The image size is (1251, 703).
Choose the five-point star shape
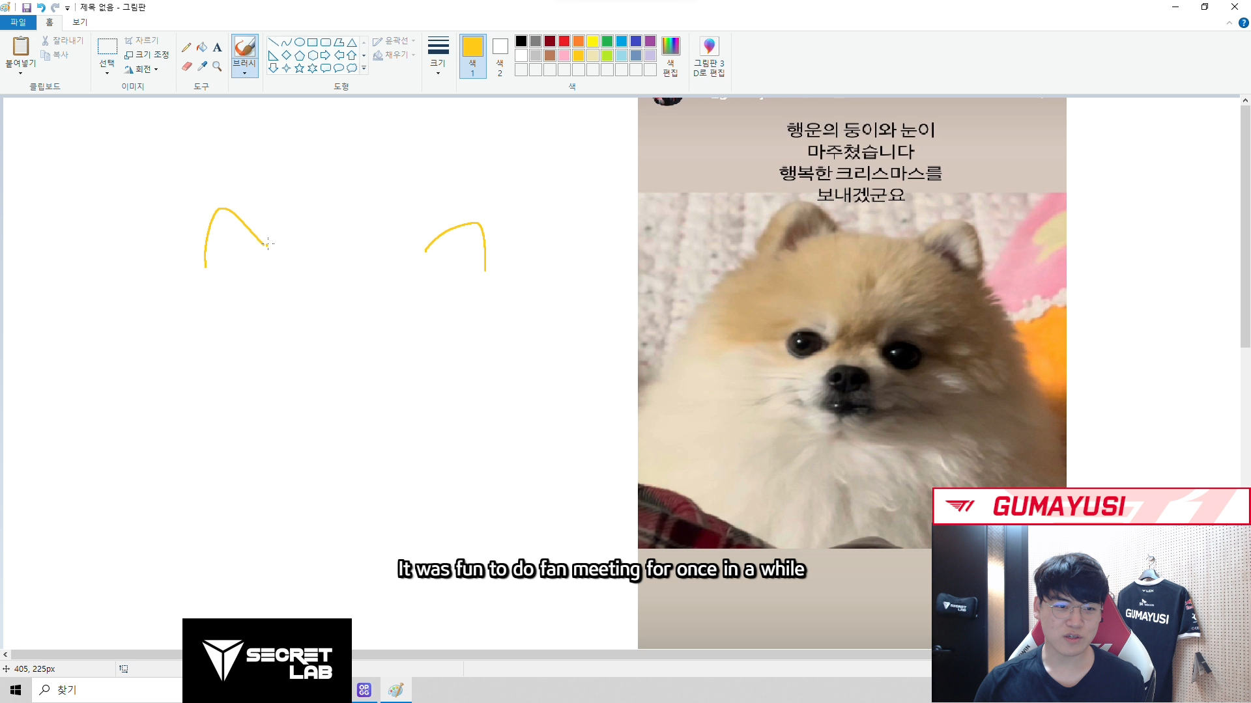pyautogui.click(x=299, y=68)
